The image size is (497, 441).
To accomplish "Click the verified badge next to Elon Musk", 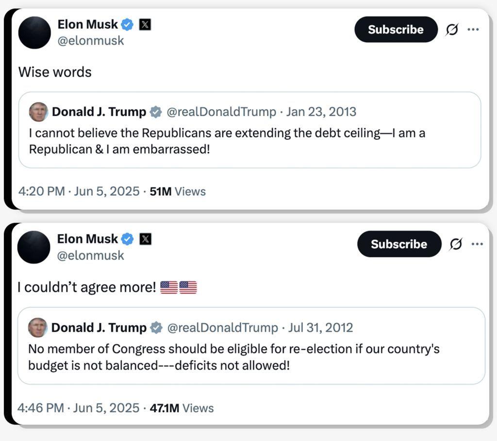I will (127, 24).
